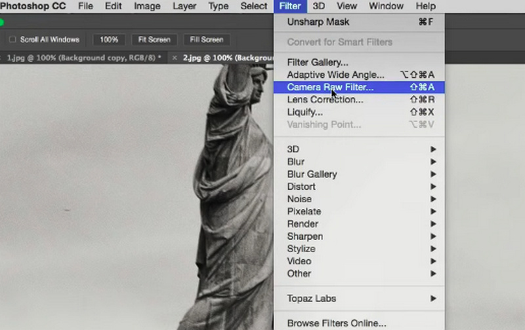Open the Image menu
525x330 pixels.
click(147, 6)
